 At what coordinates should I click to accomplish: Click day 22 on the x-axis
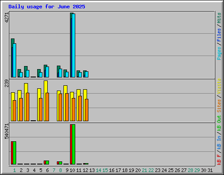pyautogui.click(x=151, y=170)
